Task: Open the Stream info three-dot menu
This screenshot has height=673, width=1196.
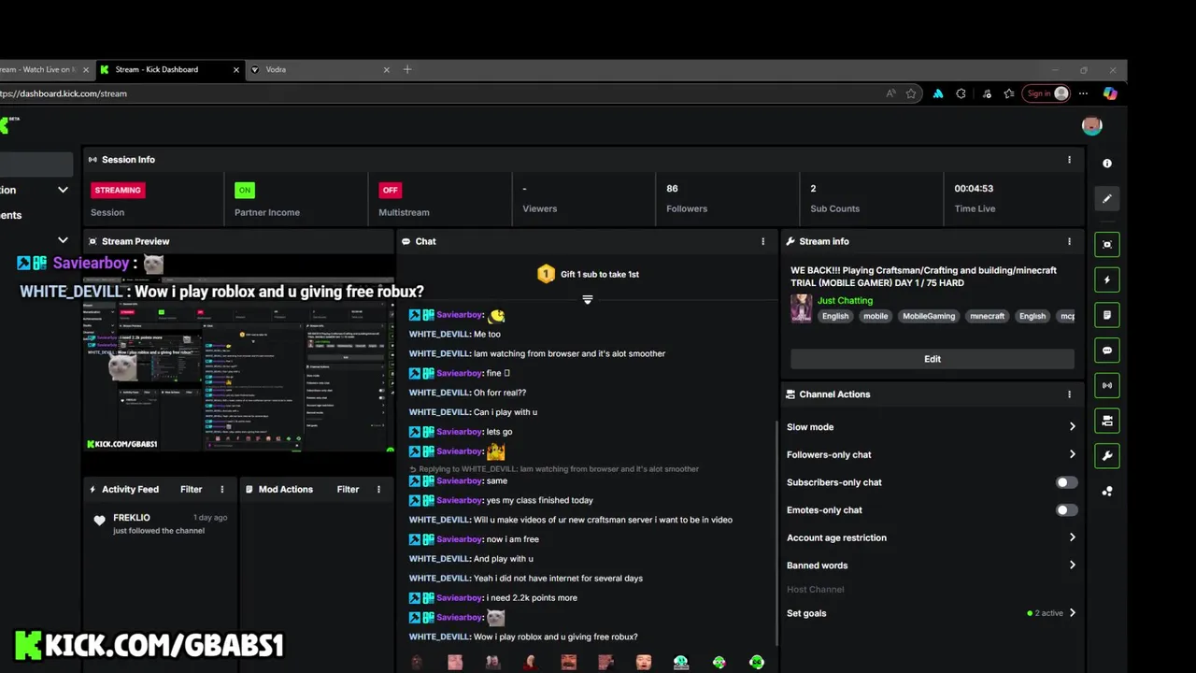Action: coord(1070,241)
